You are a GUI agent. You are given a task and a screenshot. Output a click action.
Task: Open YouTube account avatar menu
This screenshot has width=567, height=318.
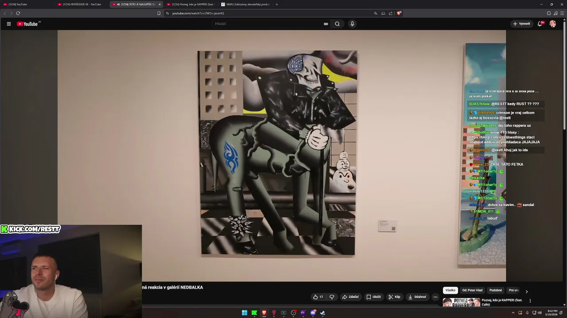pos(553,24)
